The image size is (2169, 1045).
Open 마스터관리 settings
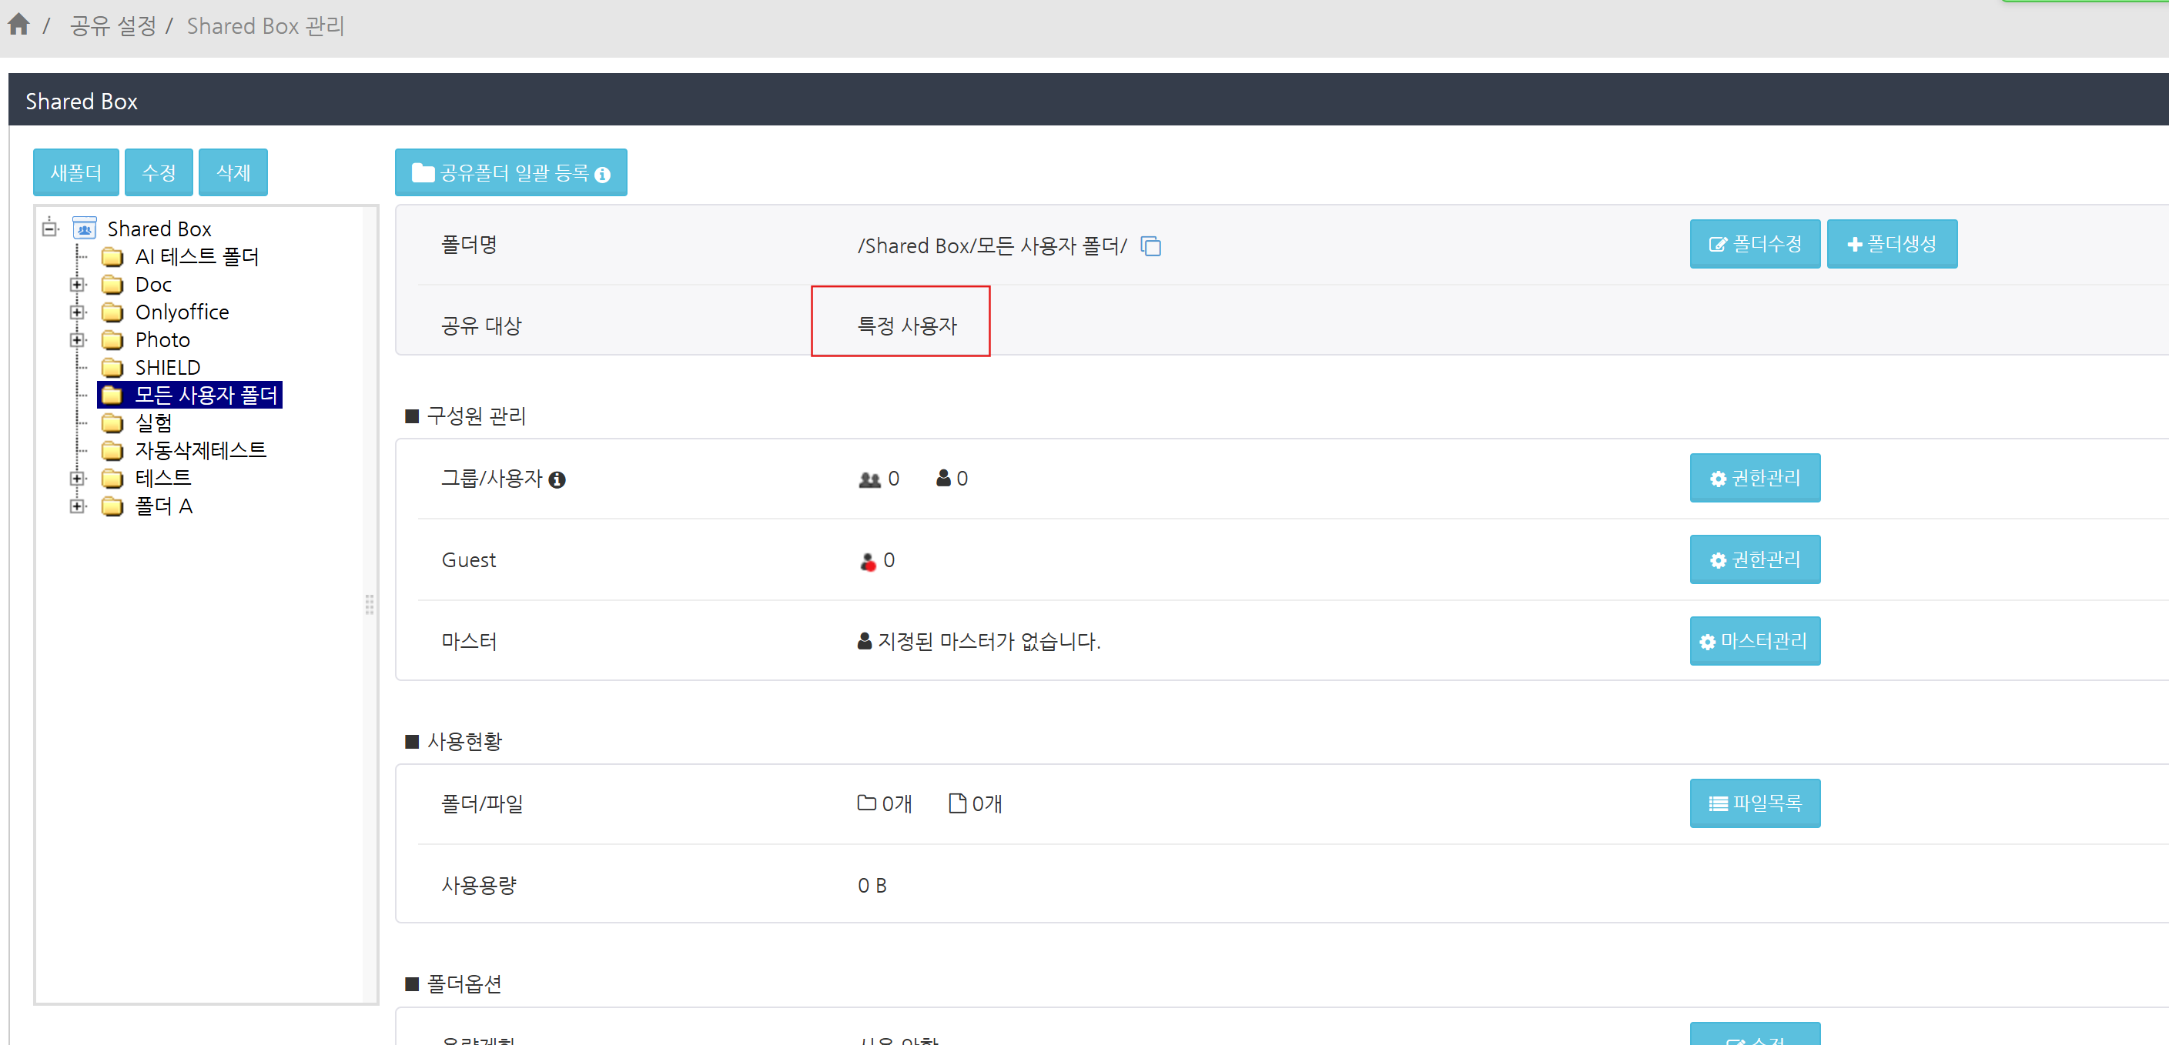pyautogui.click(x=1754, y=641)
